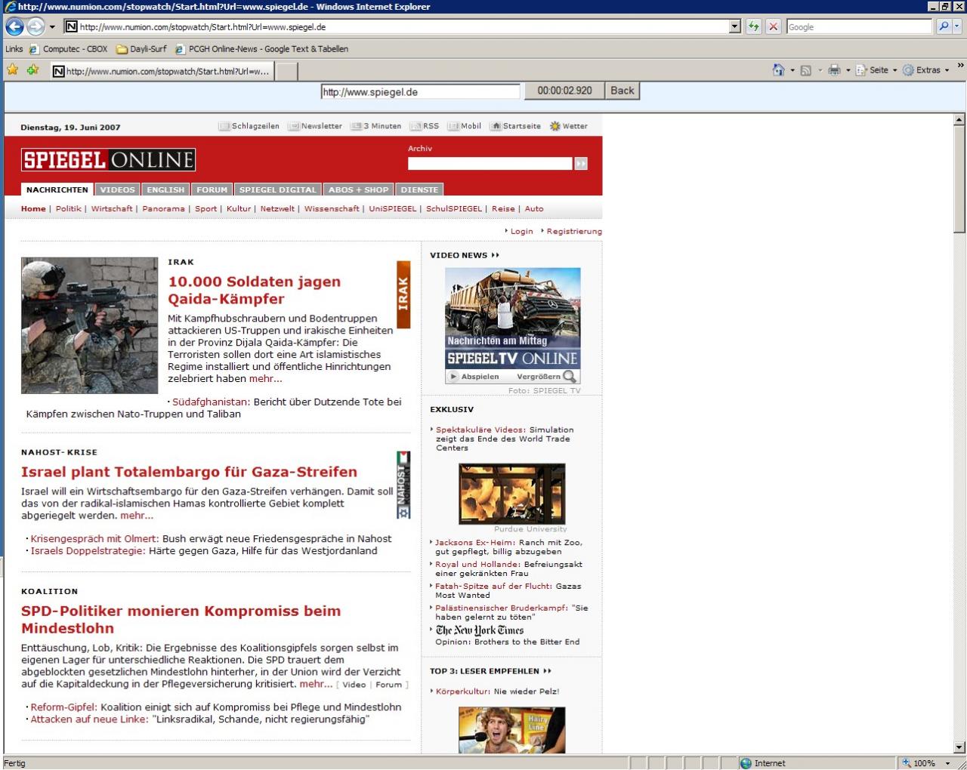Select the numion.com stopwatch browser tab

[161, 72]
